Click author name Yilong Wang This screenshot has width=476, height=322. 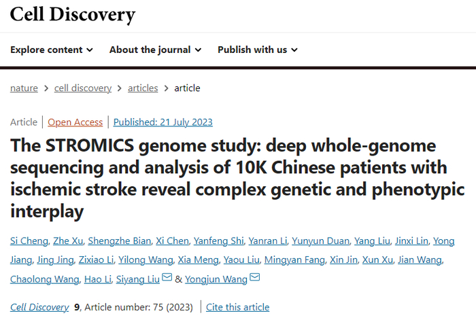click(145, 260)
